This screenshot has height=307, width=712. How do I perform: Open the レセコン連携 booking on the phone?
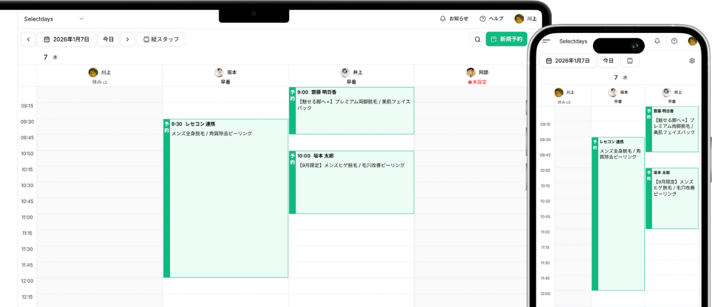click(x=618, y=214)
